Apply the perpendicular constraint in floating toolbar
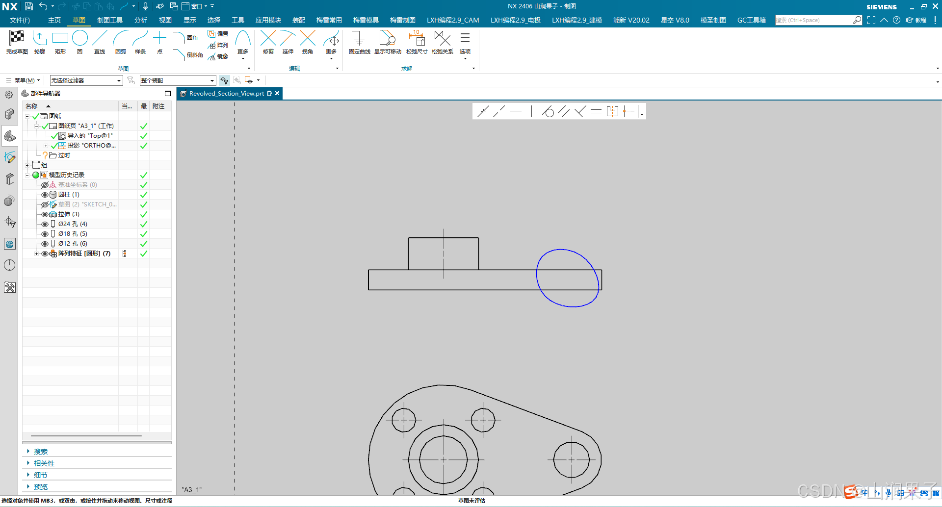This screenshot has width=942, height=507. point(580,112)
